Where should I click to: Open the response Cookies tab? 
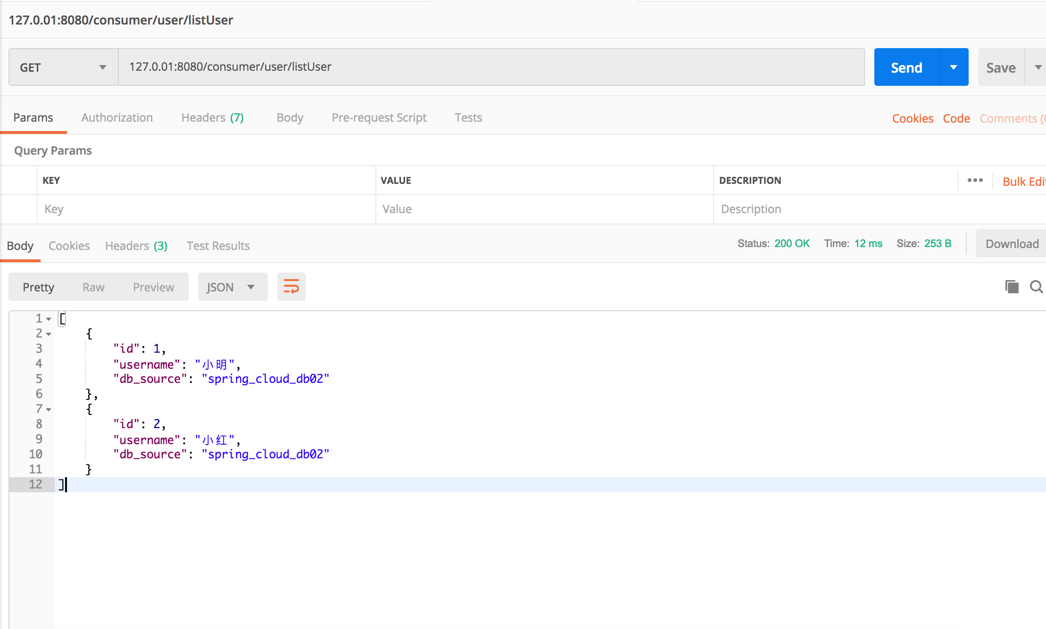69,246
